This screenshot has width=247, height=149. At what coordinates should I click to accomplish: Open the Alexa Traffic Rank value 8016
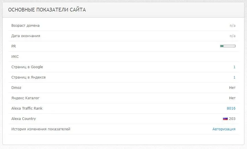pyautogui.click(x=231, y=108)
